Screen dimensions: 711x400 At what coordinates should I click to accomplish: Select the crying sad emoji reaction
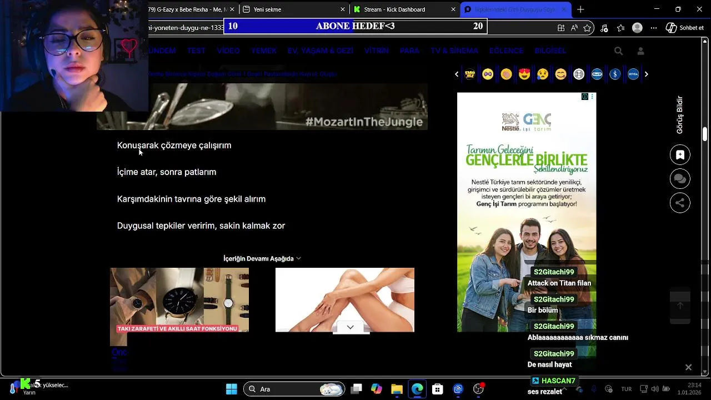543,74
